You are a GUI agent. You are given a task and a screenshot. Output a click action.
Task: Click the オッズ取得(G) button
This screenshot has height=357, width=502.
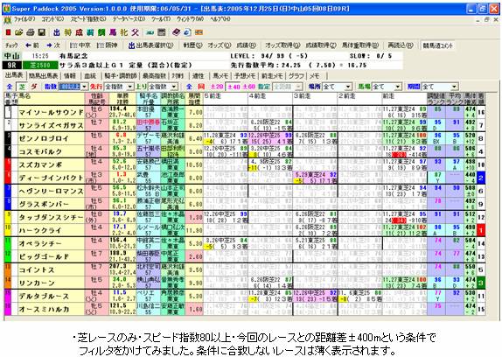pyautogui.click(x=282, y=45)
